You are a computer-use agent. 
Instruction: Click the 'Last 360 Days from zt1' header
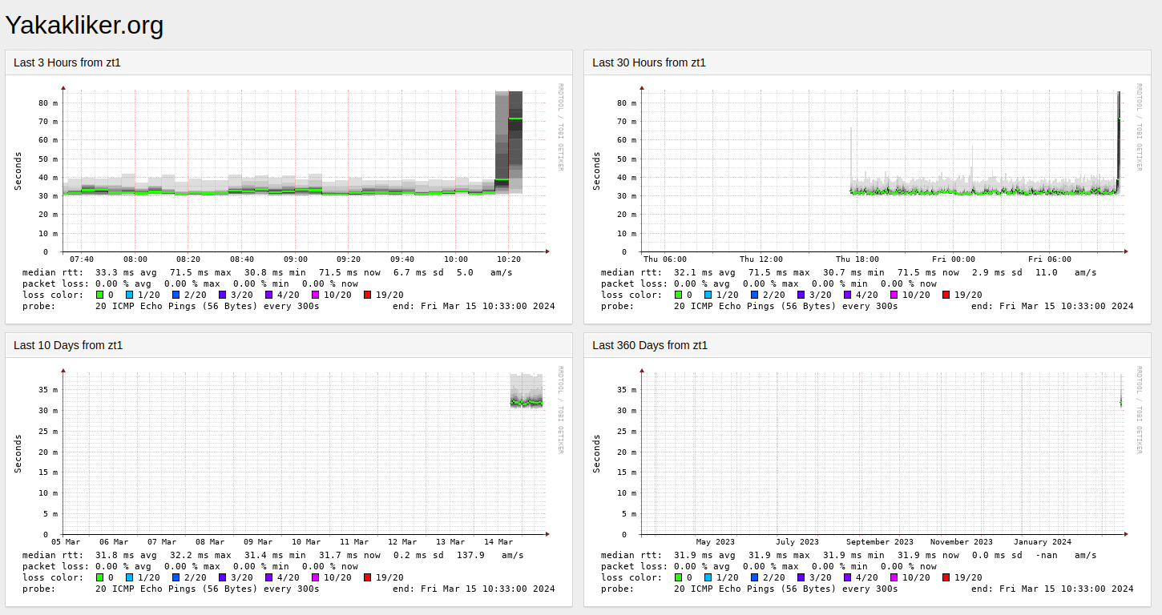pos(650,345)
